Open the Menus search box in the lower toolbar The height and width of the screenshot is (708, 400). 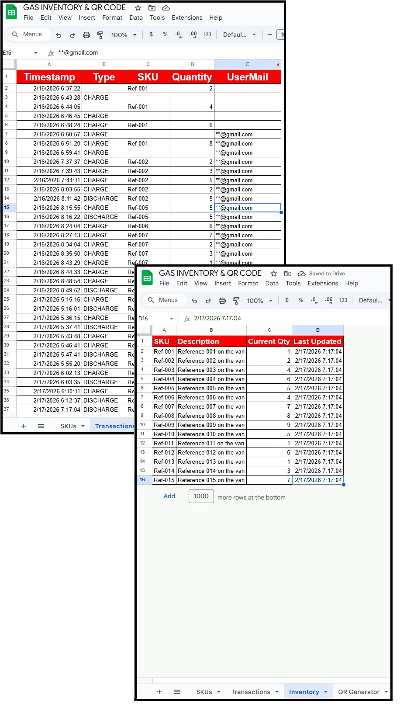[x=164, y=300]
